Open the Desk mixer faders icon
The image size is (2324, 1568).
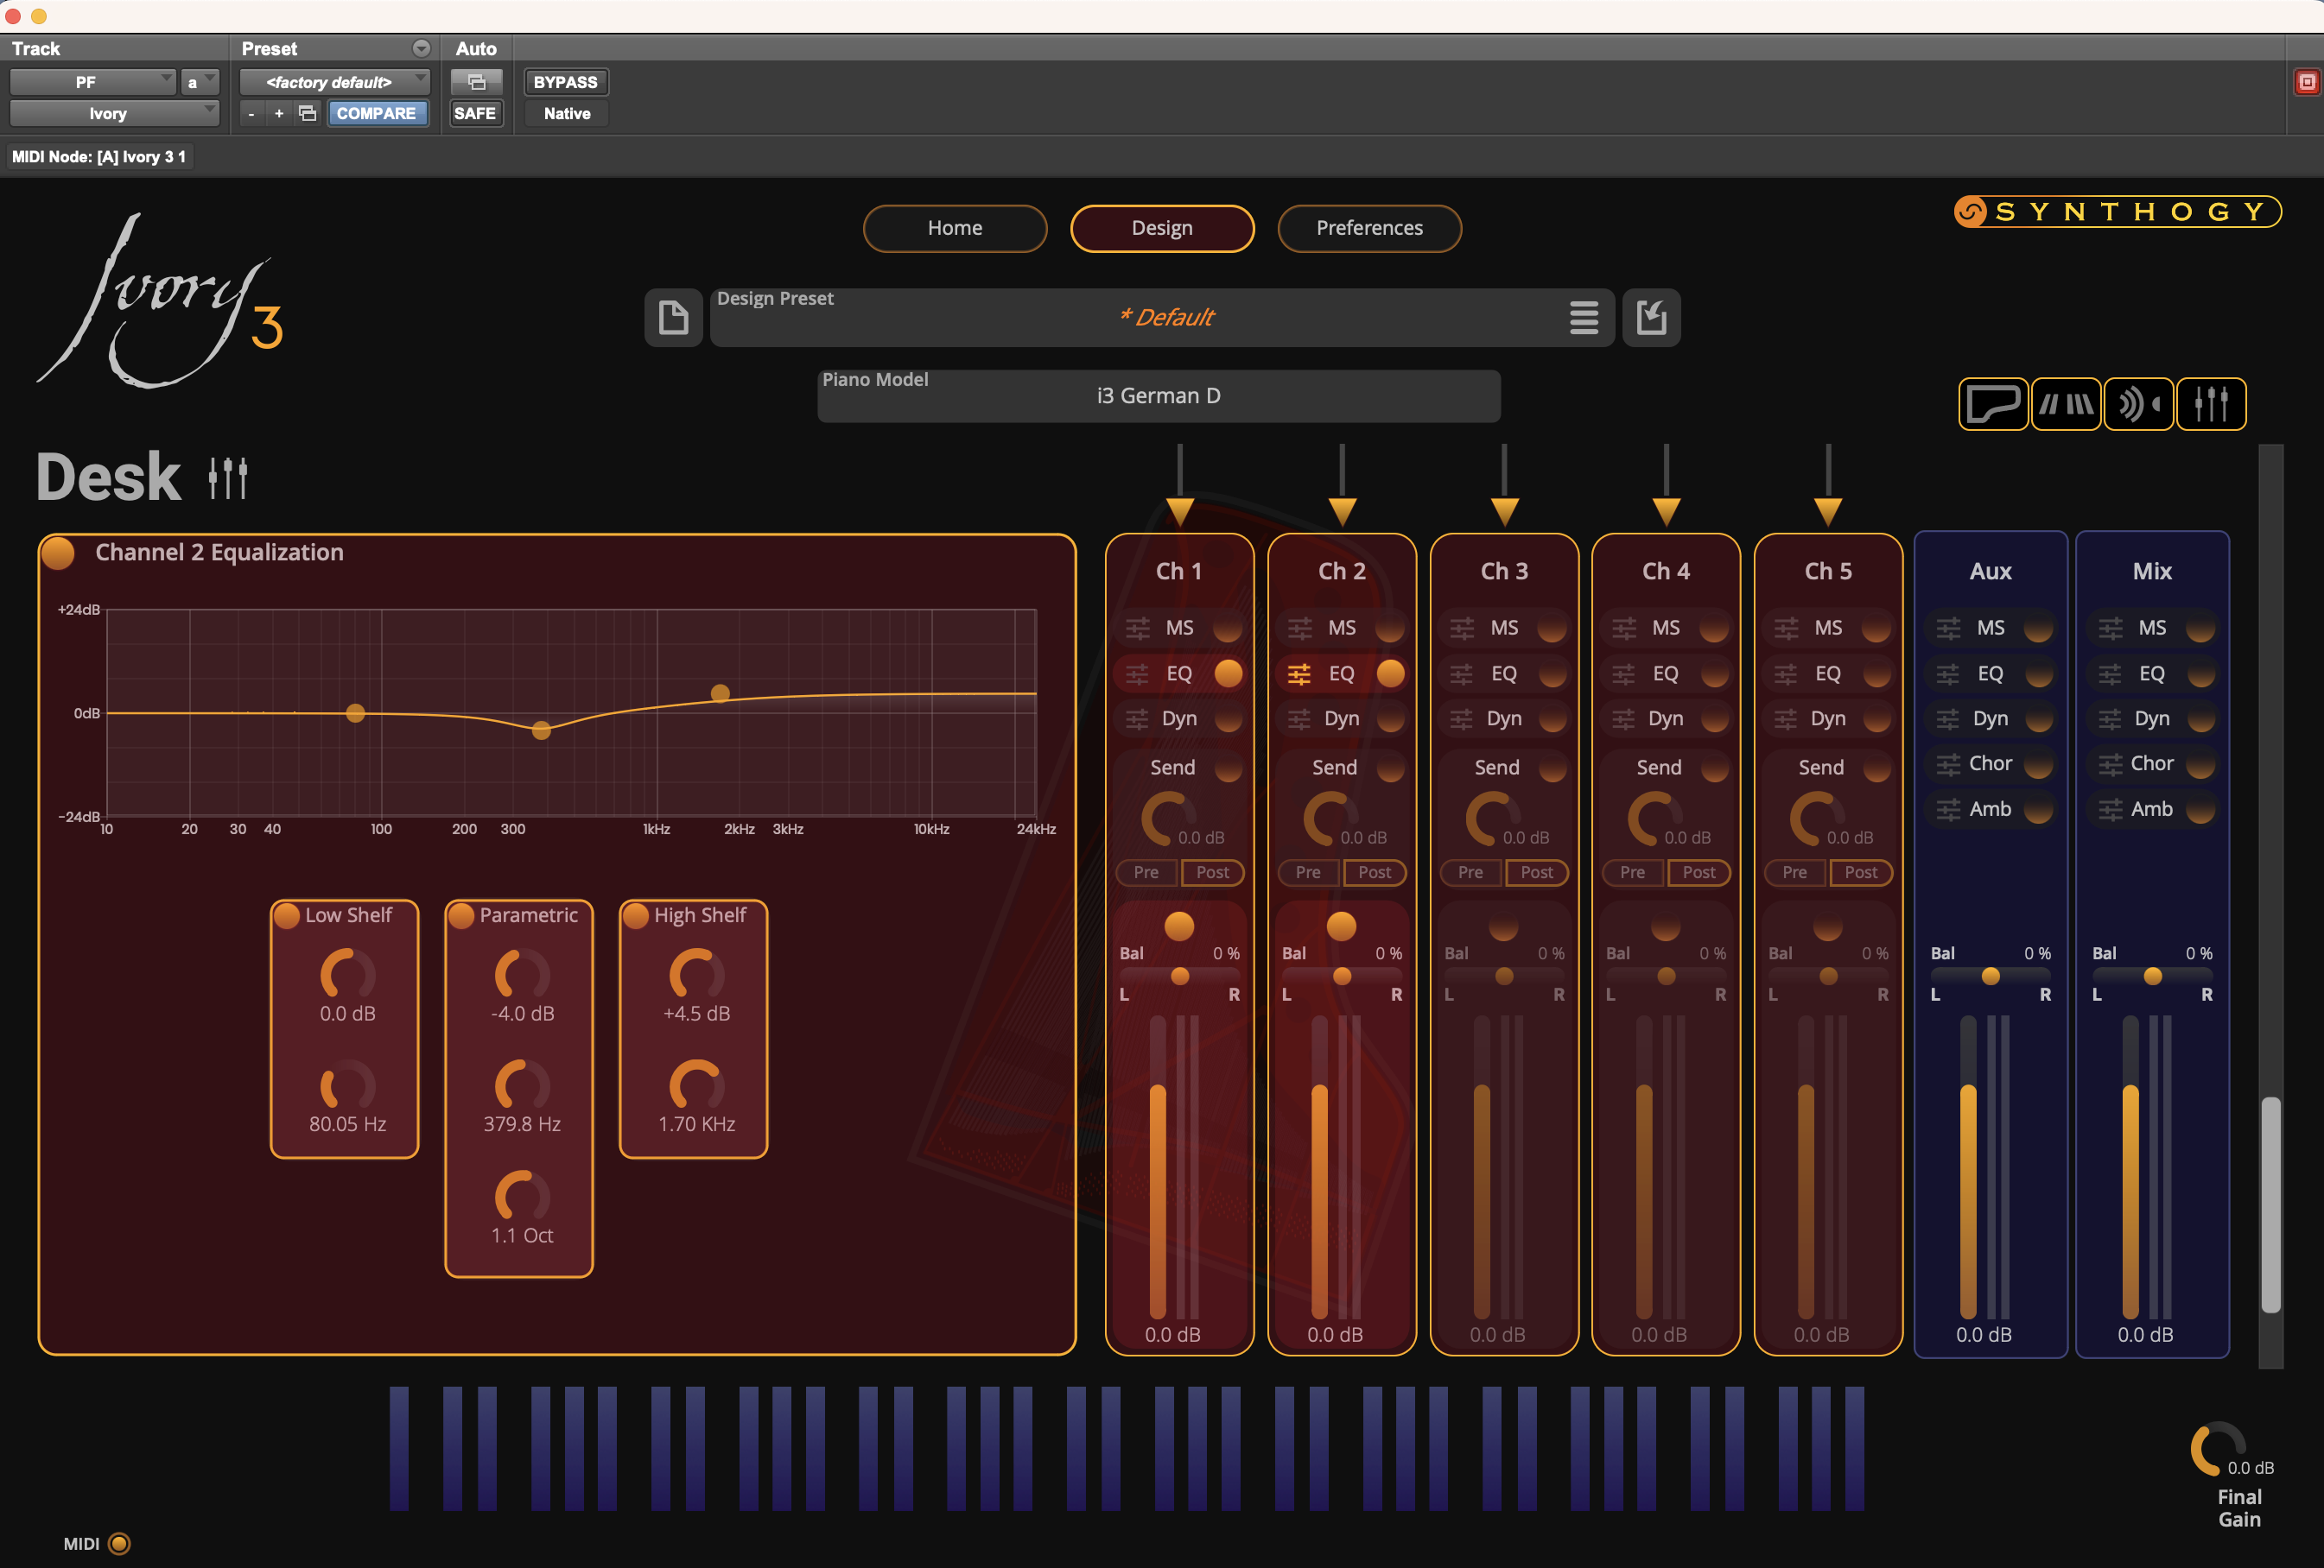pos(2211,404)
